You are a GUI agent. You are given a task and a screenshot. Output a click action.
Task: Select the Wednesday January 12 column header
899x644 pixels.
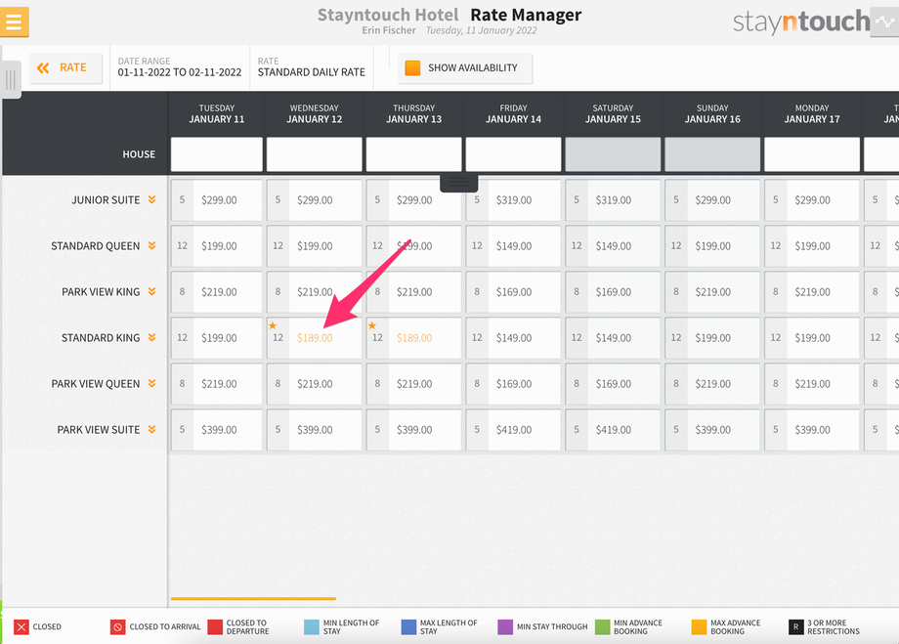(315, 113)
